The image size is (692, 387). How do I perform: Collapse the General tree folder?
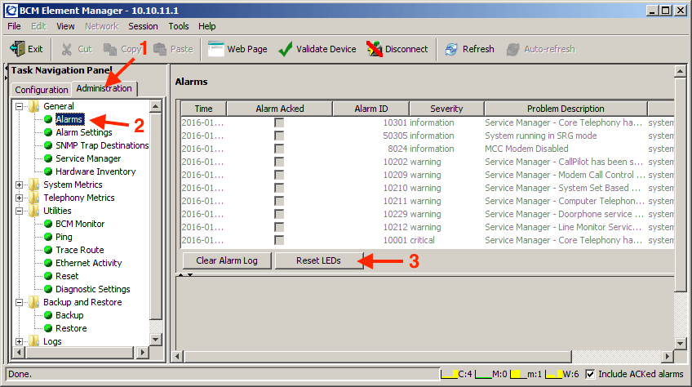[19, 106]
